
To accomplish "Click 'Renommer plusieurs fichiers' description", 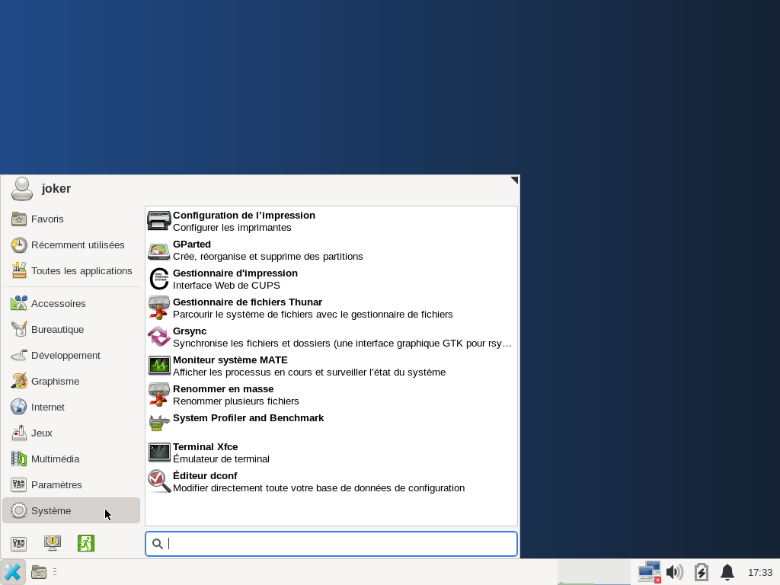I will tap(236, 401).
